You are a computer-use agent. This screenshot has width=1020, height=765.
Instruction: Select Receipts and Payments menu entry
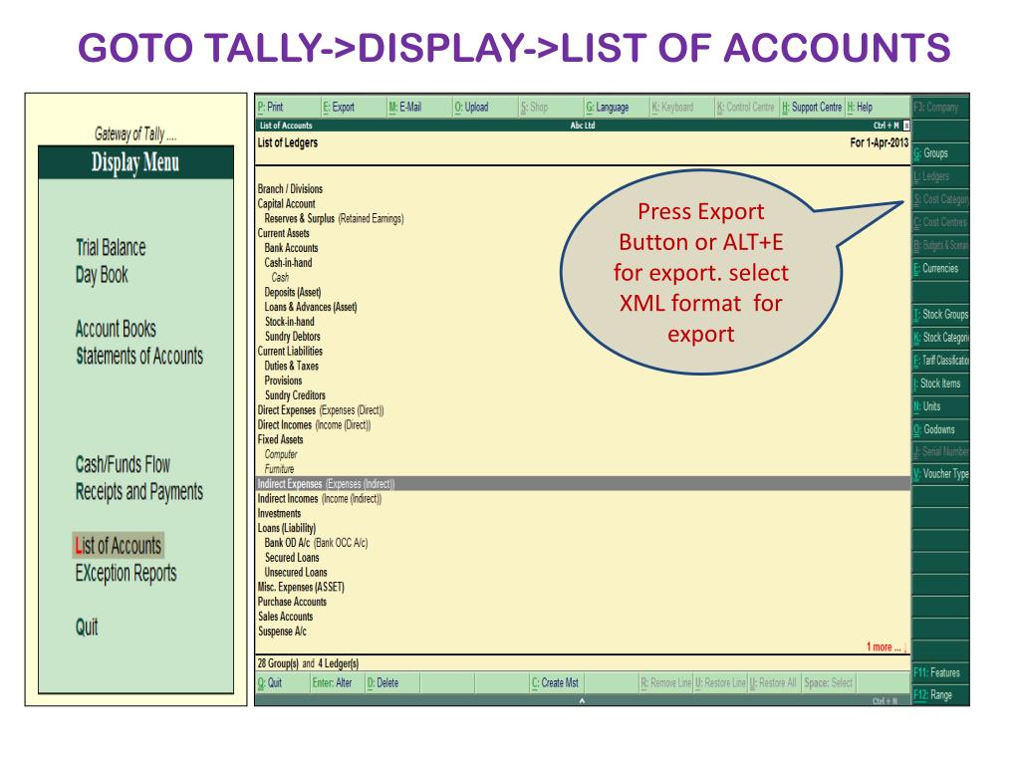(x=139, y=492)
